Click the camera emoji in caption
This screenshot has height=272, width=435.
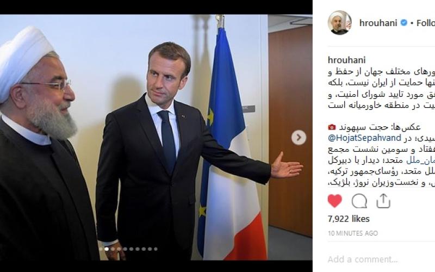coord(332,127)
